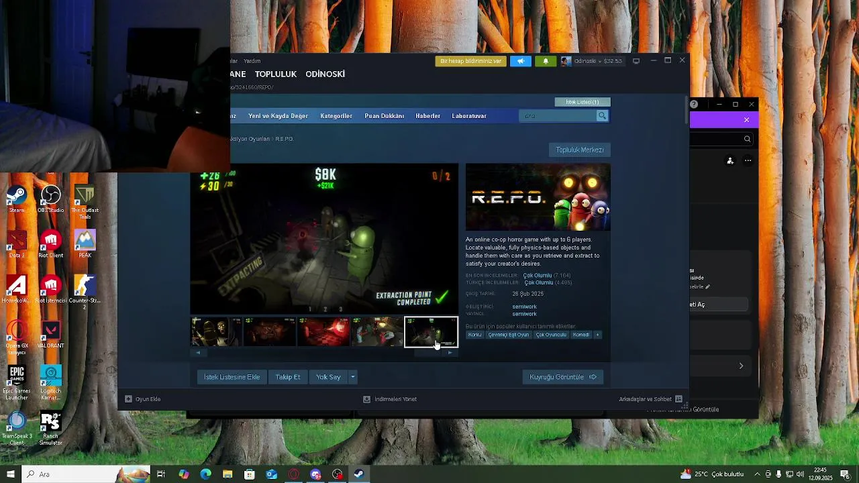Open The Outlast Trials desktop icon

(x=85, y=201)
